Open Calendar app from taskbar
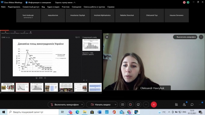Viewport: 205px width, 115px height. pos(107,112)
